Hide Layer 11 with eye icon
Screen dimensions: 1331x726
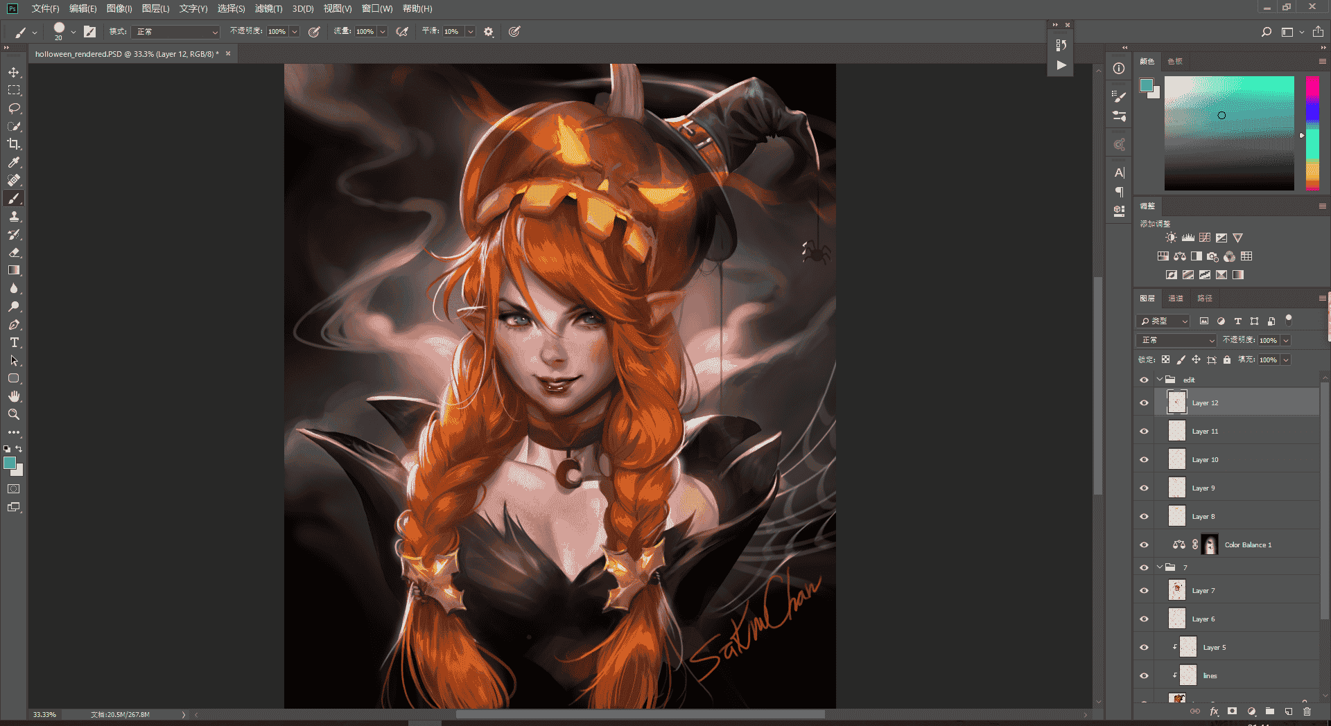coord(1144,431)
